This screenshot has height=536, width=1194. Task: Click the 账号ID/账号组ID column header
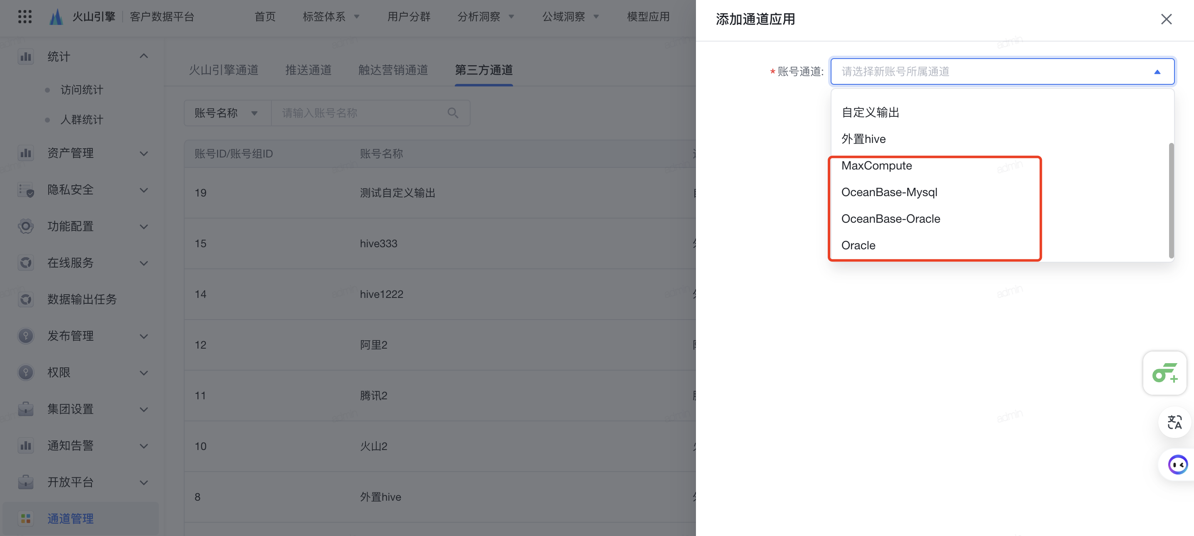coord(233,153)
